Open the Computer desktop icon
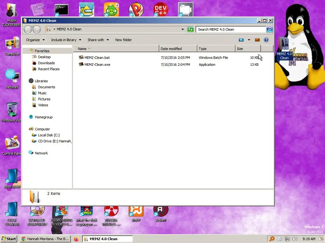This screenshot has height=243, width=325. tap(12, 46)
